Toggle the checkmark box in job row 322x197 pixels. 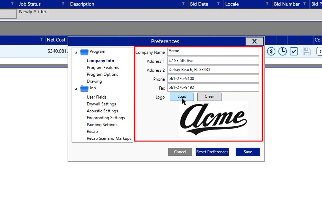pos(294,51)
